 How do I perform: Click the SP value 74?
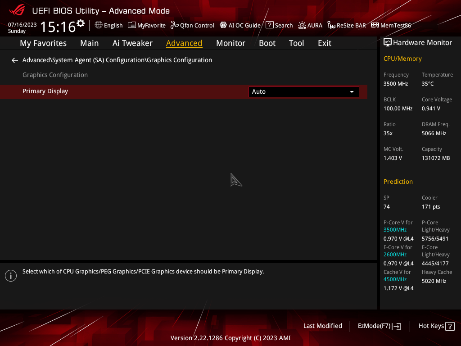click(x=387, y=207)
